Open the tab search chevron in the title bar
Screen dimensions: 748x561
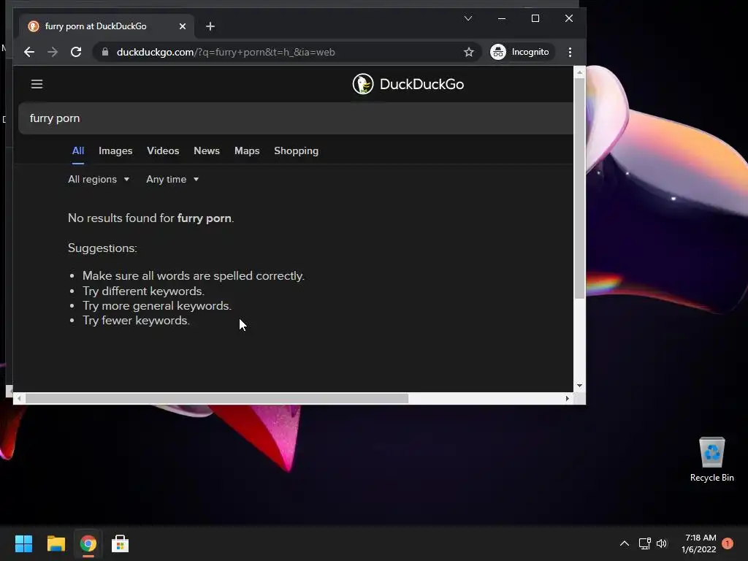pyautogui.click(x=468, y=18)
